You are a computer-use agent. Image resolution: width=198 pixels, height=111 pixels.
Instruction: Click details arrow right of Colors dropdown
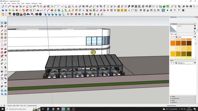click(x=195, y=37)
